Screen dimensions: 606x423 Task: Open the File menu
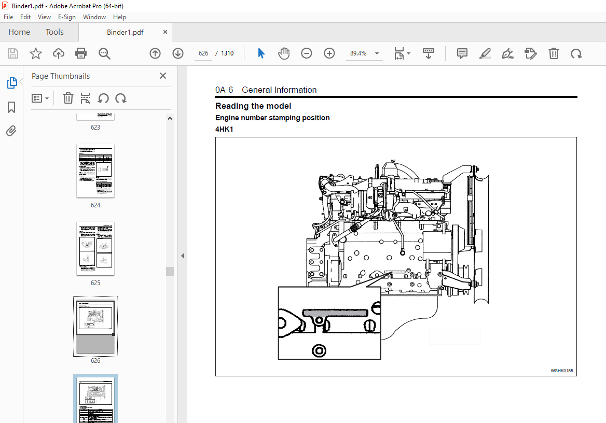[x=8, y=17]
